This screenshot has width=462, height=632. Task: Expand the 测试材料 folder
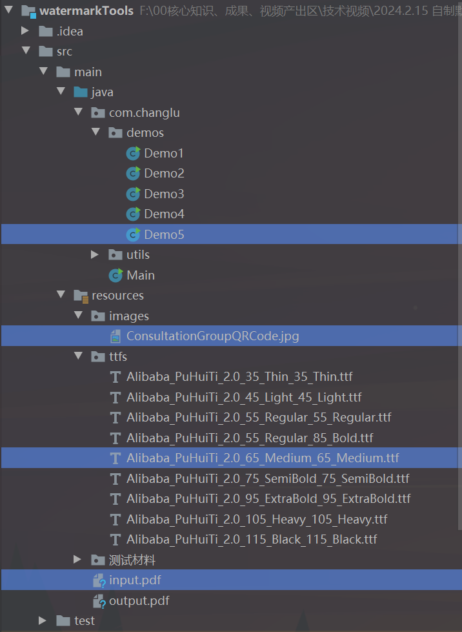click(x=78, y=560)
